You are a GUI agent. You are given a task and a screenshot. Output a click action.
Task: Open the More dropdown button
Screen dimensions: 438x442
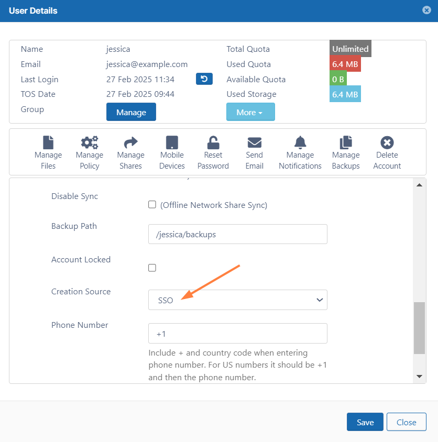tap(250, 112)
